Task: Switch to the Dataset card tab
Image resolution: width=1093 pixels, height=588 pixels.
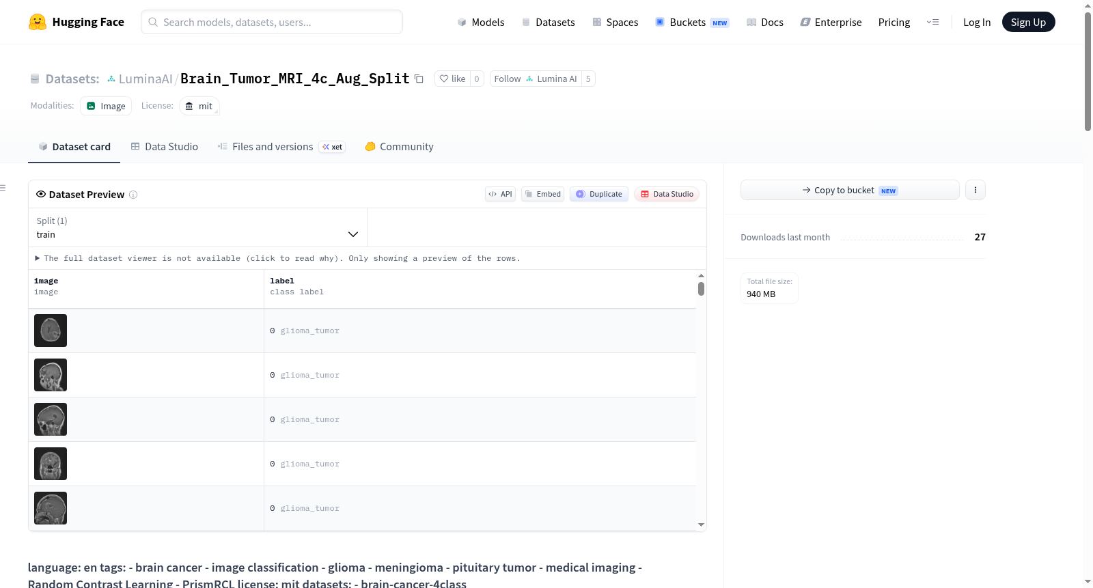Action: (74, 147)
